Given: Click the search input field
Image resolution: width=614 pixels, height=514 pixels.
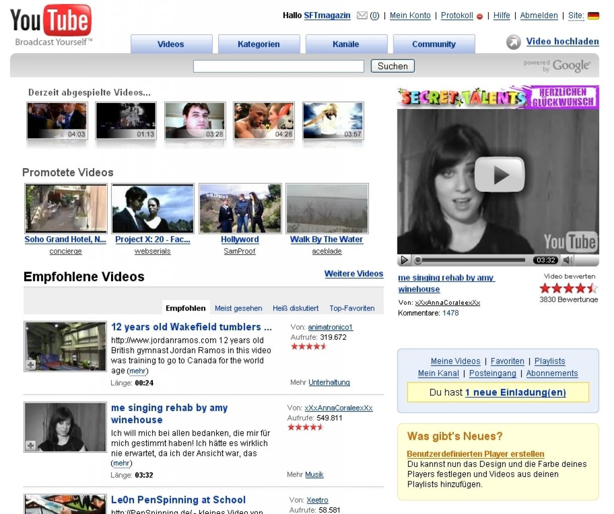Looking at the screenshot, I should pos(278,66).
